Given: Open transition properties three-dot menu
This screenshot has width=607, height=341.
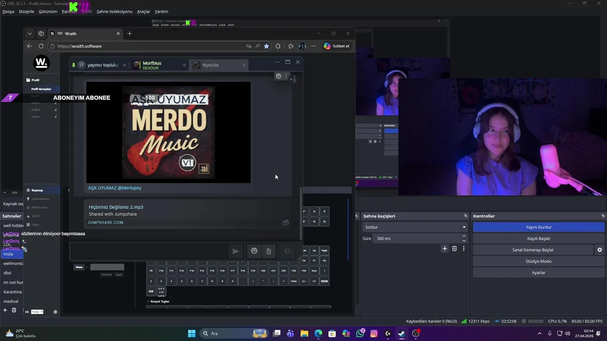Looking at the screenshot, I should coord(464,249).
